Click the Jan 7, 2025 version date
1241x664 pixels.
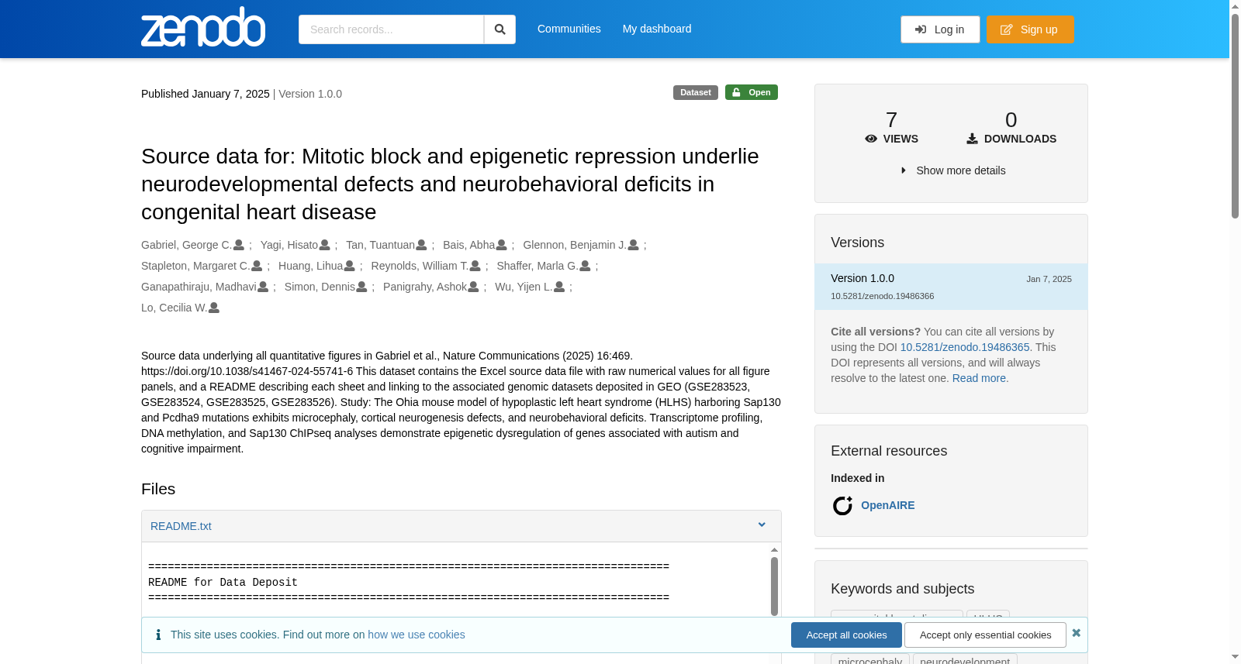pos(1049,279)
